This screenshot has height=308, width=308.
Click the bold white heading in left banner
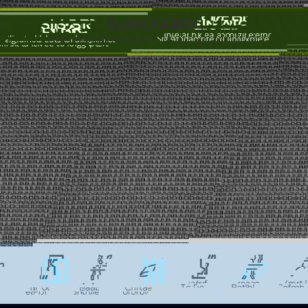point(67,26)
